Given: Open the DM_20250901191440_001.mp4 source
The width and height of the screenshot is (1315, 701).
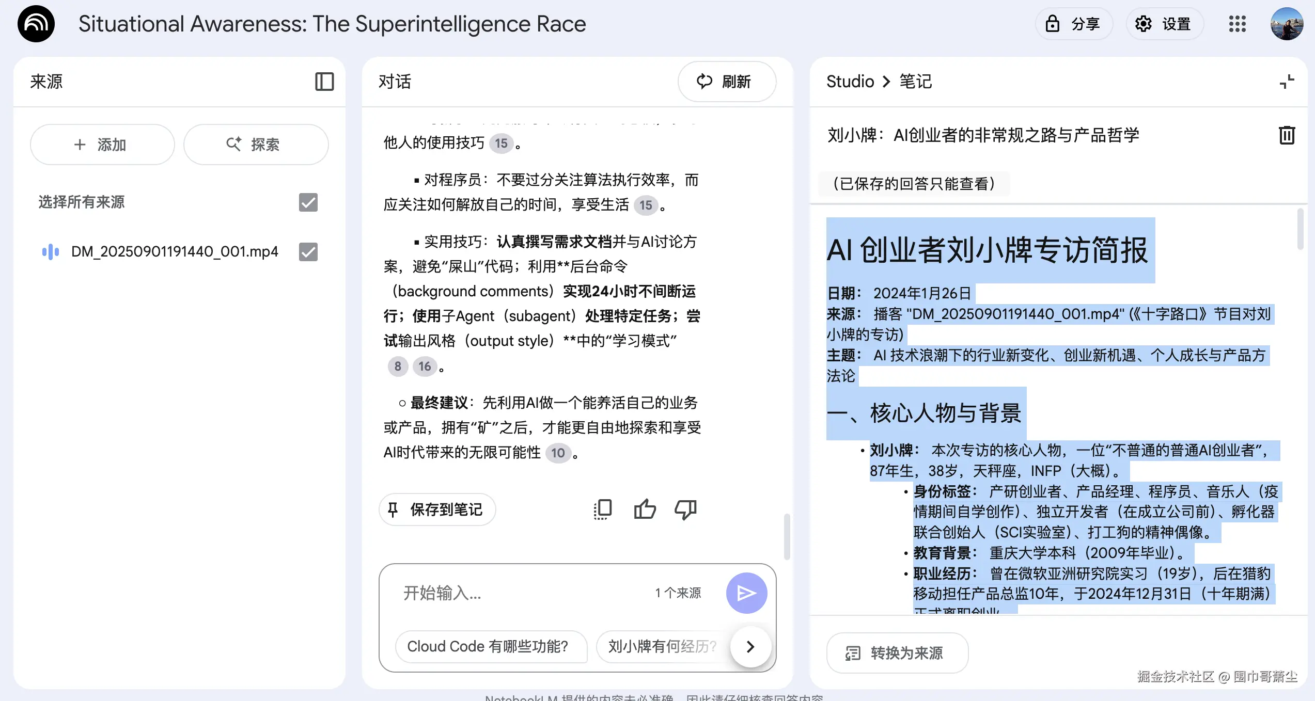Looking at the screenshot, I should pyautogui.click(x=175, y=252).
